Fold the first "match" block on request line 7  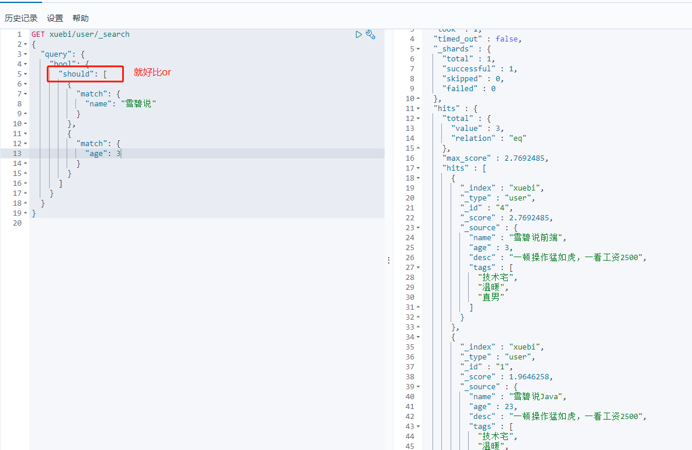click(26, 94)
